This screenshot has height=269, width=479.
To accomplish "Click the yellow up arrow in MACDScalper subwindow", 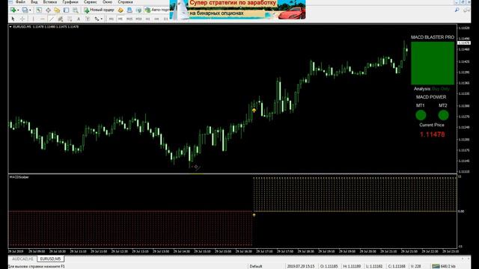I will tap(254, 215).
